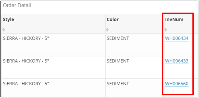Sort InvNum column descending using down arrow
This screenshot has height=98, width=199.
tap(166, 31)
